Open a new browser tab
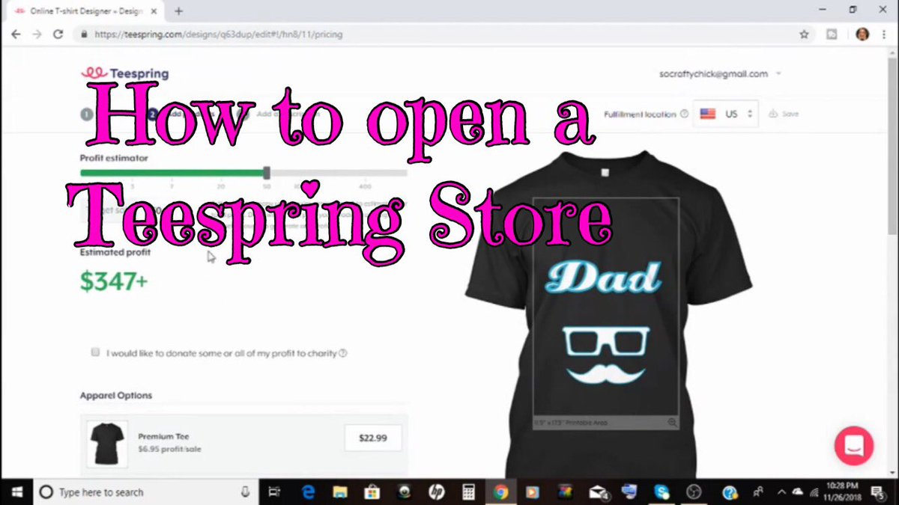This screenshot has height=505, width=899. pos(179,11)
